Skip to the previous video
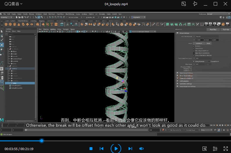The width and height of the screenshot is (231, 153). (102, 149)
